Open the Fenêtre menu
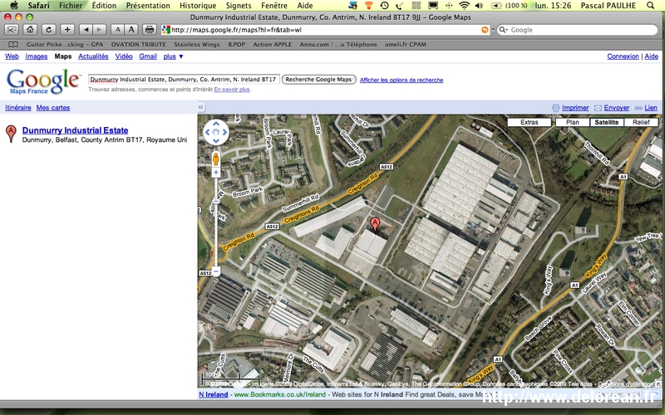The image size is (665, 415). [x=274, y=6]
